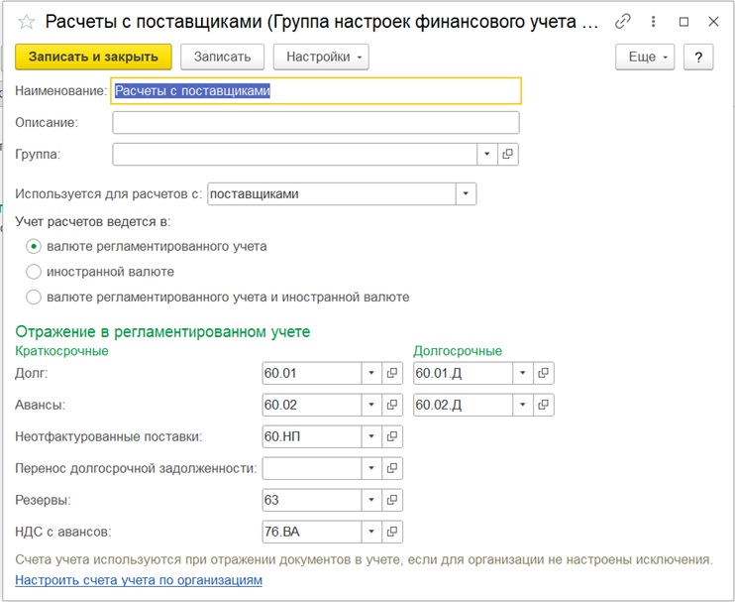Click open icon next to Группа field
The height and width of the screenshot is (602, 735).
tap(508, 154)
